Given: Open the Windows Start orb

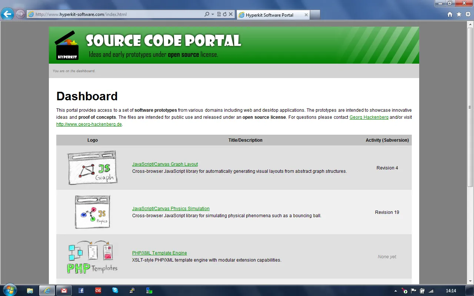Looking at the screenshot, I should point(9,290).
